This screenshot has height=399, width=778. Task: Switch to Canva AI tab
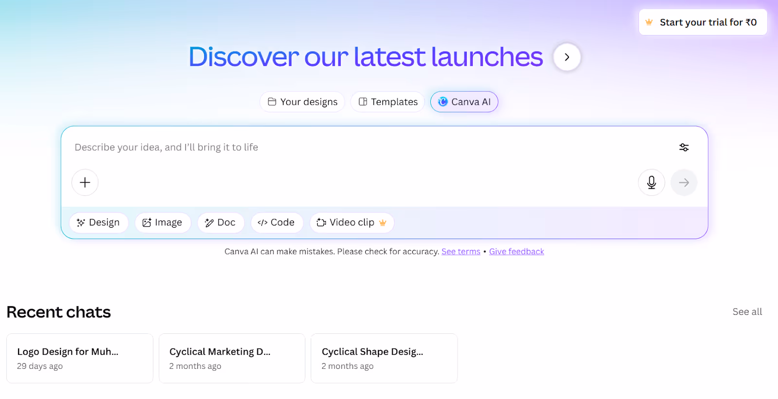[464, 102]
